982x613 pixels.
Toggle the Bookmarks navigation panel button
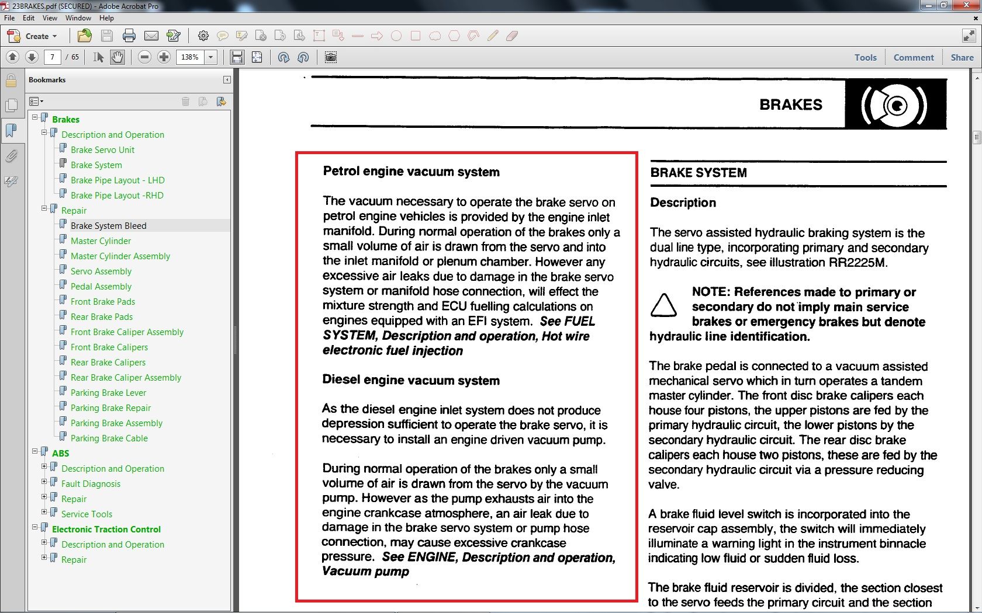tap(11, 130)
